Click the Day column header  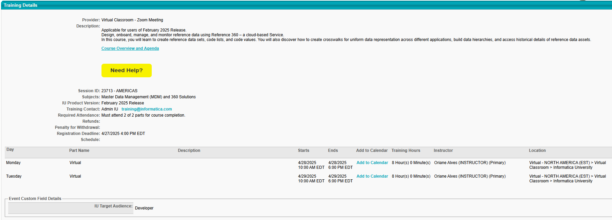click(10, 149)
